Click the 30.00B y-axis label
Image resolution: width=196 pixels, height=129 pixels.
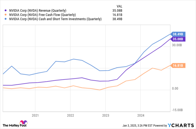[x=177, y=45]
